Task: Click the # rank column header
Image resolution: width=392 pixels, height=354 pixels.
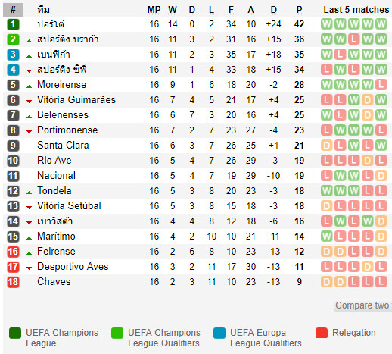Action: [13, 10]
